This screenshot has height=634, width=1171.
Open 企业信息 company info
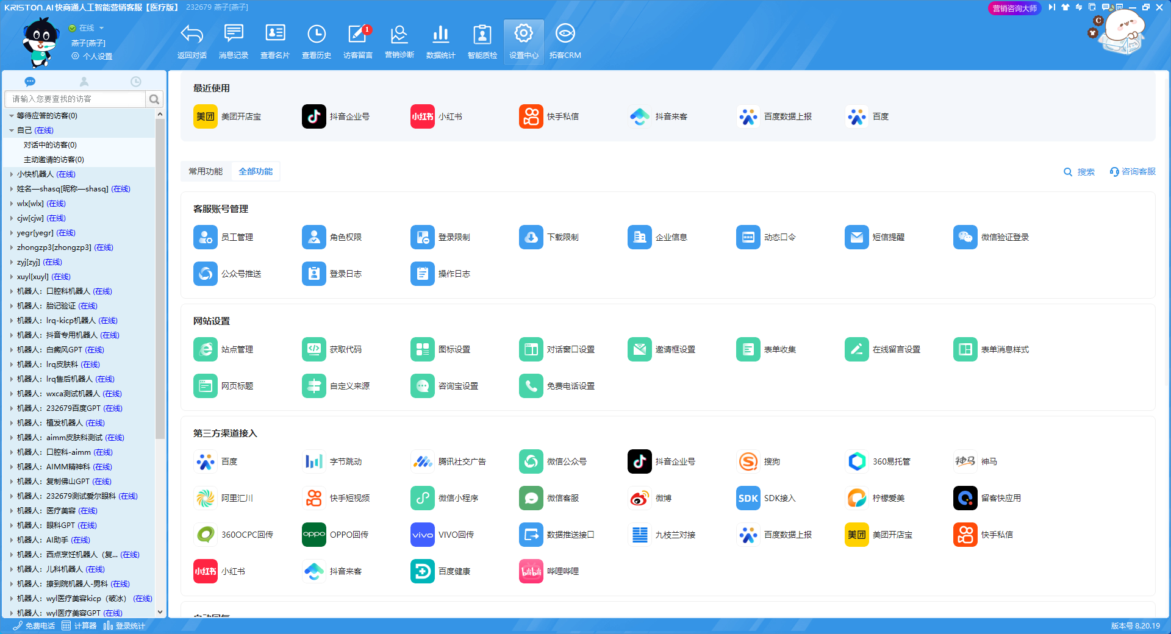pyautogui.click(x=657, y=237)
